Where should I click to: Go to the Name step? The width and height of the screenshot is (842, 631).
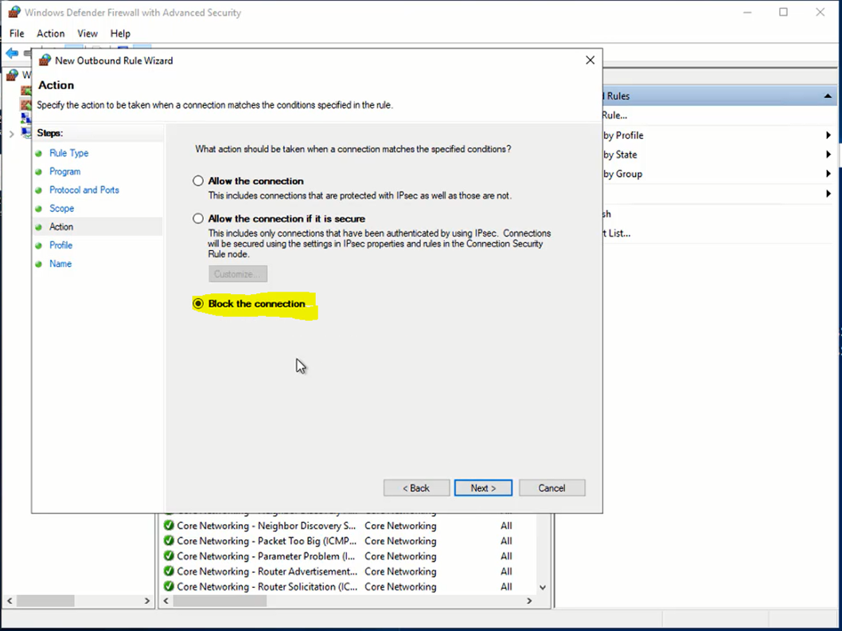[x=60, y=264]
